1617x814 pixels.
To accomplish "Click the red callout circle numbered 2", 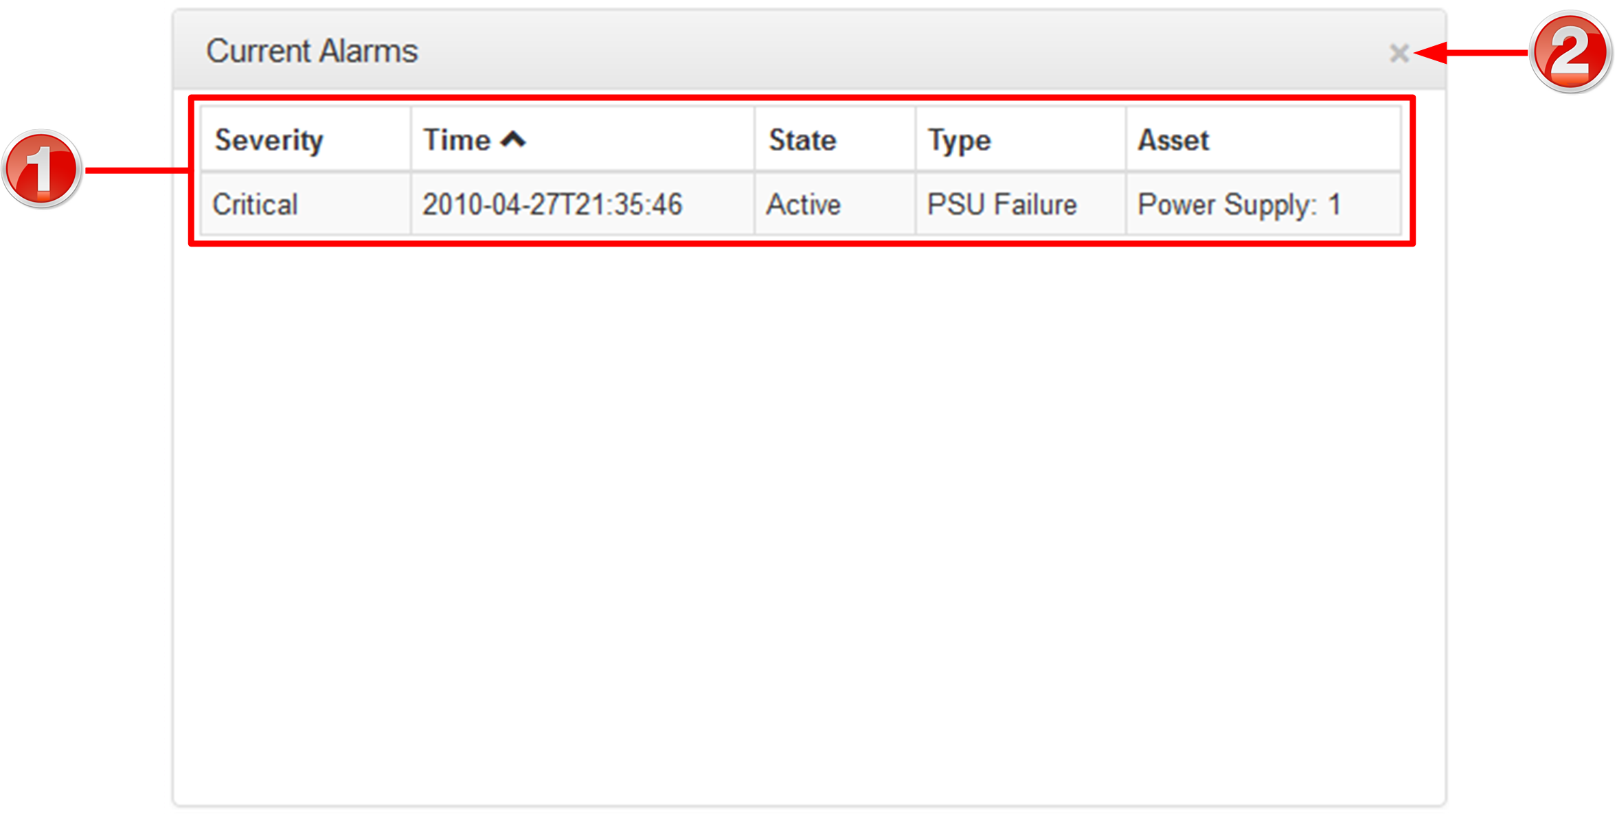I will (x=1570, y=52).
